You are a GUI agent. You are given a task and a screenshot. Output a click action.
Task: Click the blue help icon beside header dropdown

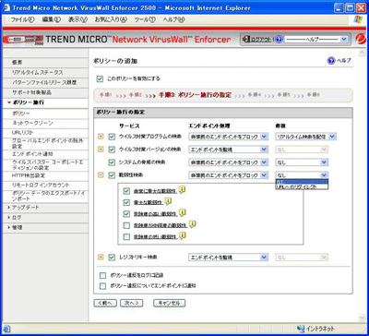[x=279, y=40]
